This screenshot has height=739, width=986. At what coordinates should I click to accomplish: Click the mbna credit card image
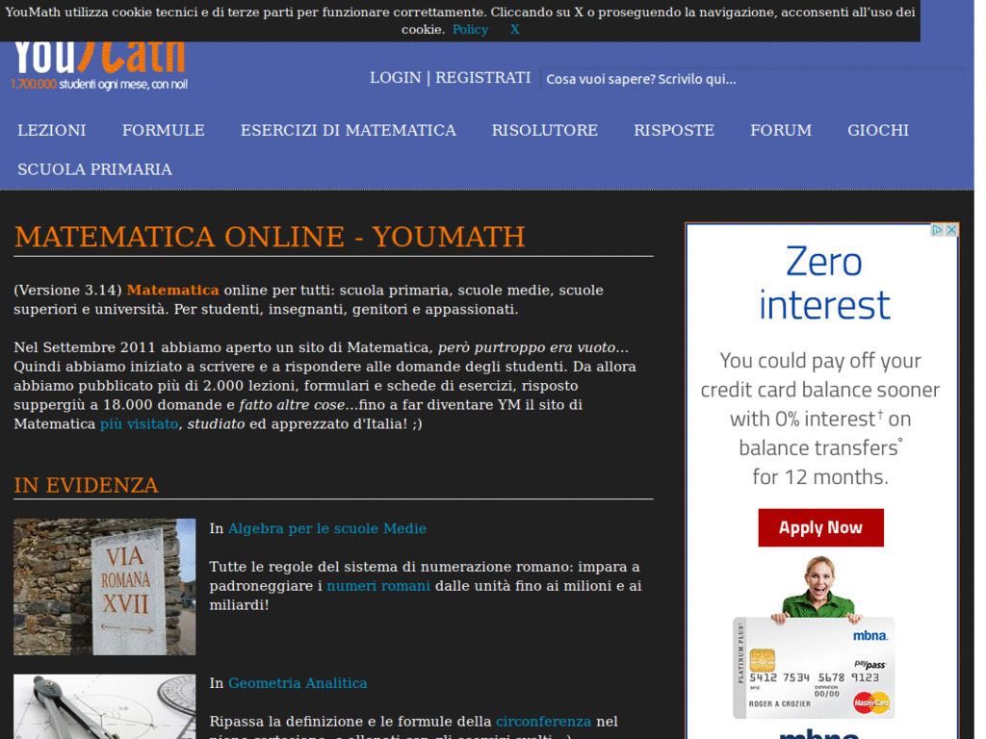tap(814, 668)
